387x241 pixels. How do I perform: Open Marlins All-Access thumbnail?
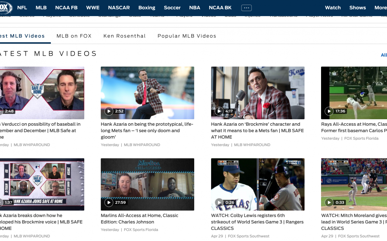[x=147, y=185]
